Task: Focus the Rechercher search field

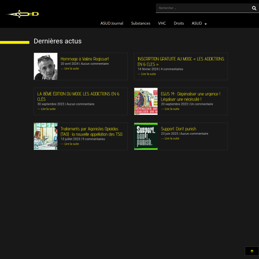Action: click(203, 8)
